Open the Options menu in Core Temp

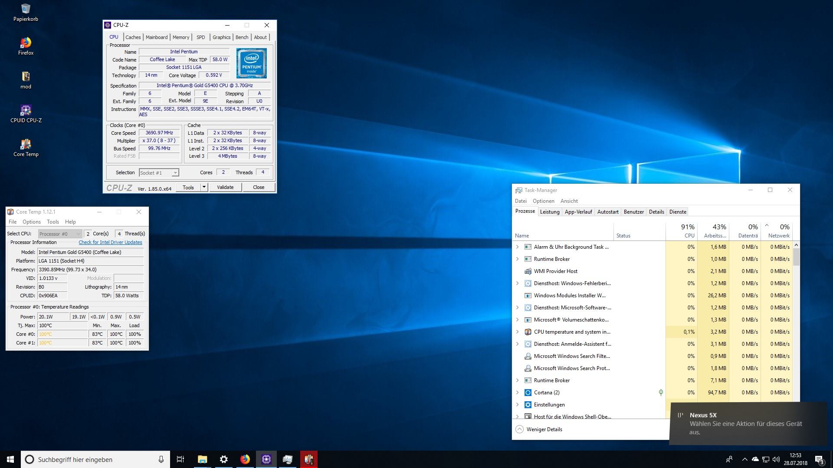click(x=32, y=222)
